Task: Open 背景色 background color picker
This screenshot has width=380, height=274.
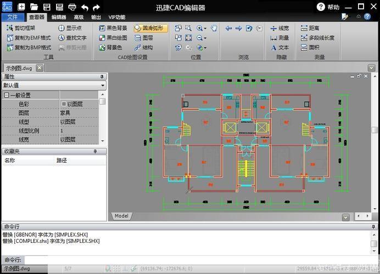Action: 110,47
